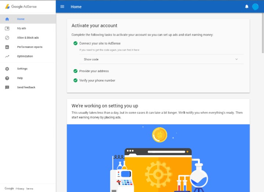Click the Help question mark icon
Viewport: 264px width, 192px height.
pyautogui.click(x=7, y=78)
